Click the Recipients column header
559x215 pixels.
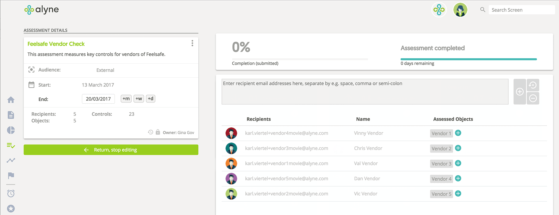click(x=258, y=119)
